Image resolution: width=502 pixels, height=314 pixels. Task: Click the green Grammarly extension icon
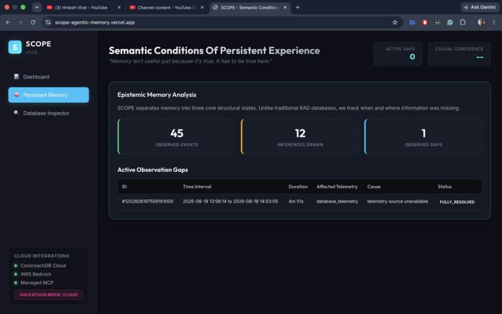[450, 22]
